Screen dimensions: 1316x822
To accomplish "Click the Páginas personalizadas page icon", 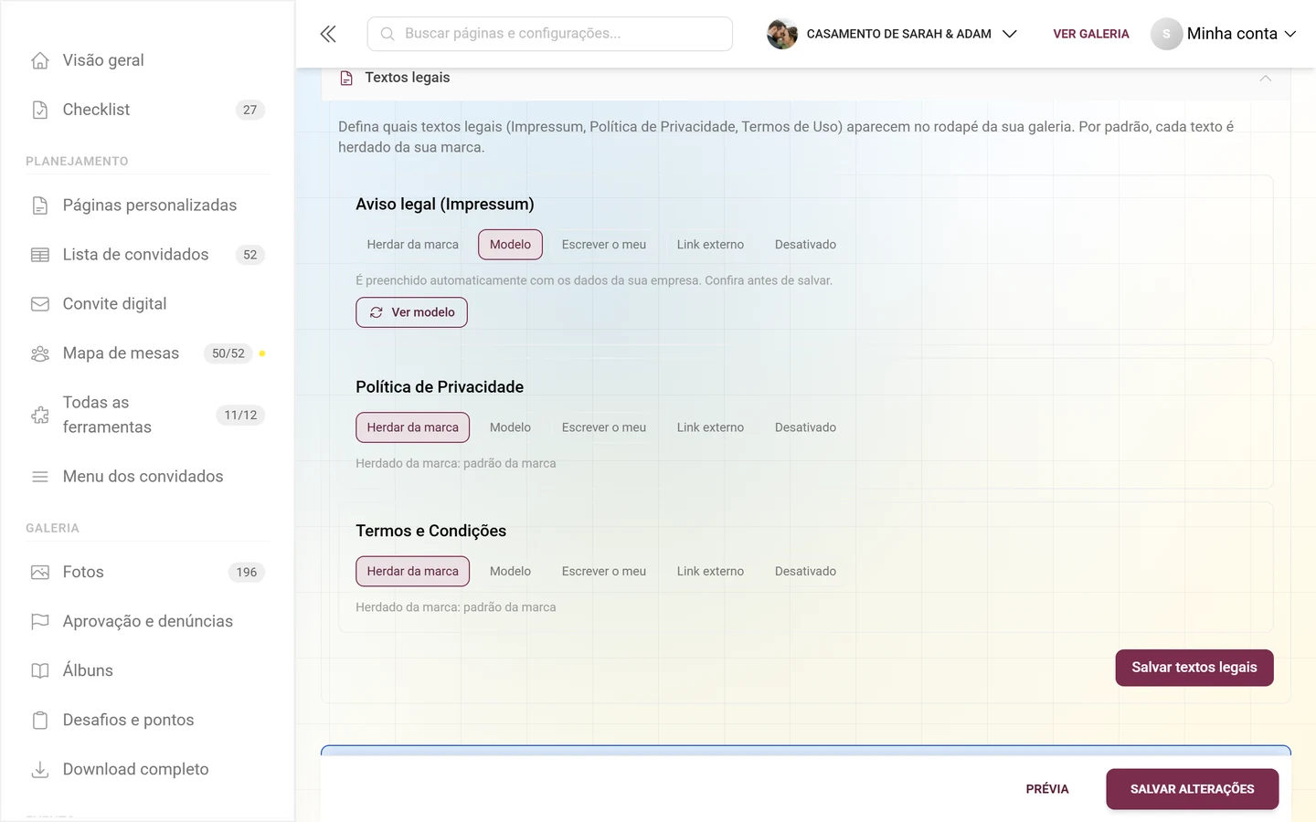I will coord(40,205).
